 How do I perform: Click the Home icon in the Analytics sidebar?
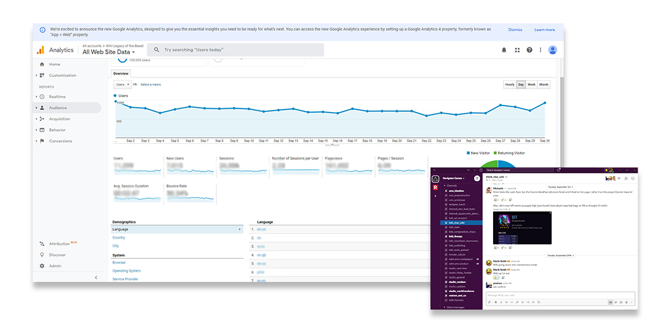pos(42,65)
